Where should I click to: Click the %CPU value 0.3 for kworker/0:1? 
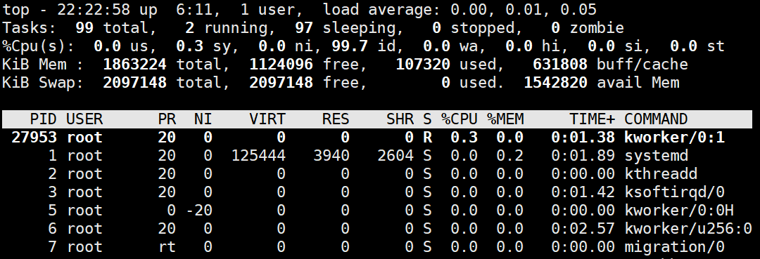(464, 138)
